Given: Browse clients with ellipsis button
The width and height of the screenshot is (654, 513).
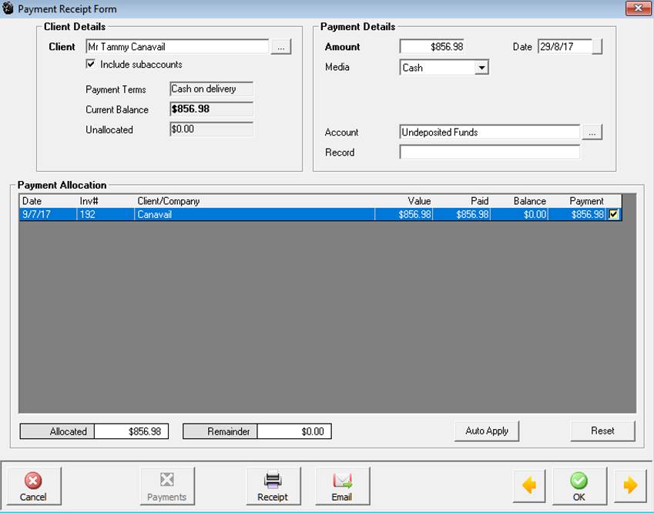Looking at the screenshot, I should click(x=281, y=47).
